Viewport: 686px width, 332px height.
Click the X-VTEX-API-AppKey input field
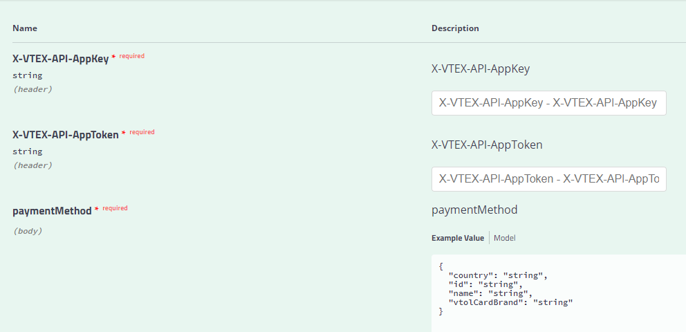click(x=548, y=103)
